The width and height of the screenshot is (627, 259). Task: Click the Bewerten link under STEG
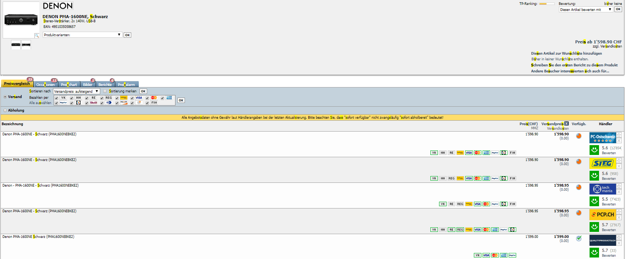608,179
